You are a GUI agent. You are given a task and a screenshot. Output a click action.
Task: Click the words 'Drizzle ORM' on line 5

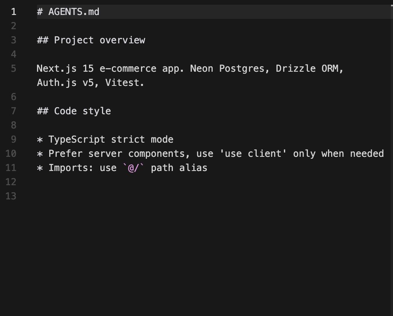coord(307,69)
